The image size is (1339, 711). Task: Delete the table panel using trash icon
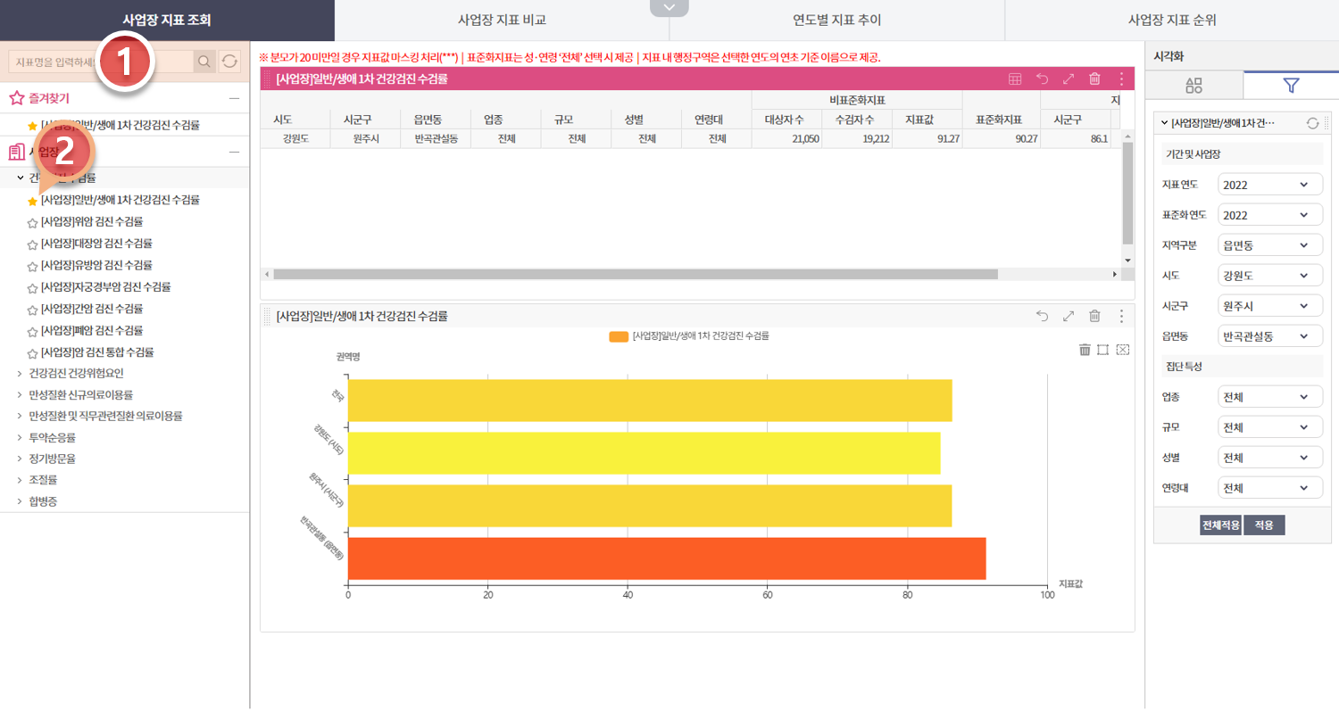(1094, 79)
